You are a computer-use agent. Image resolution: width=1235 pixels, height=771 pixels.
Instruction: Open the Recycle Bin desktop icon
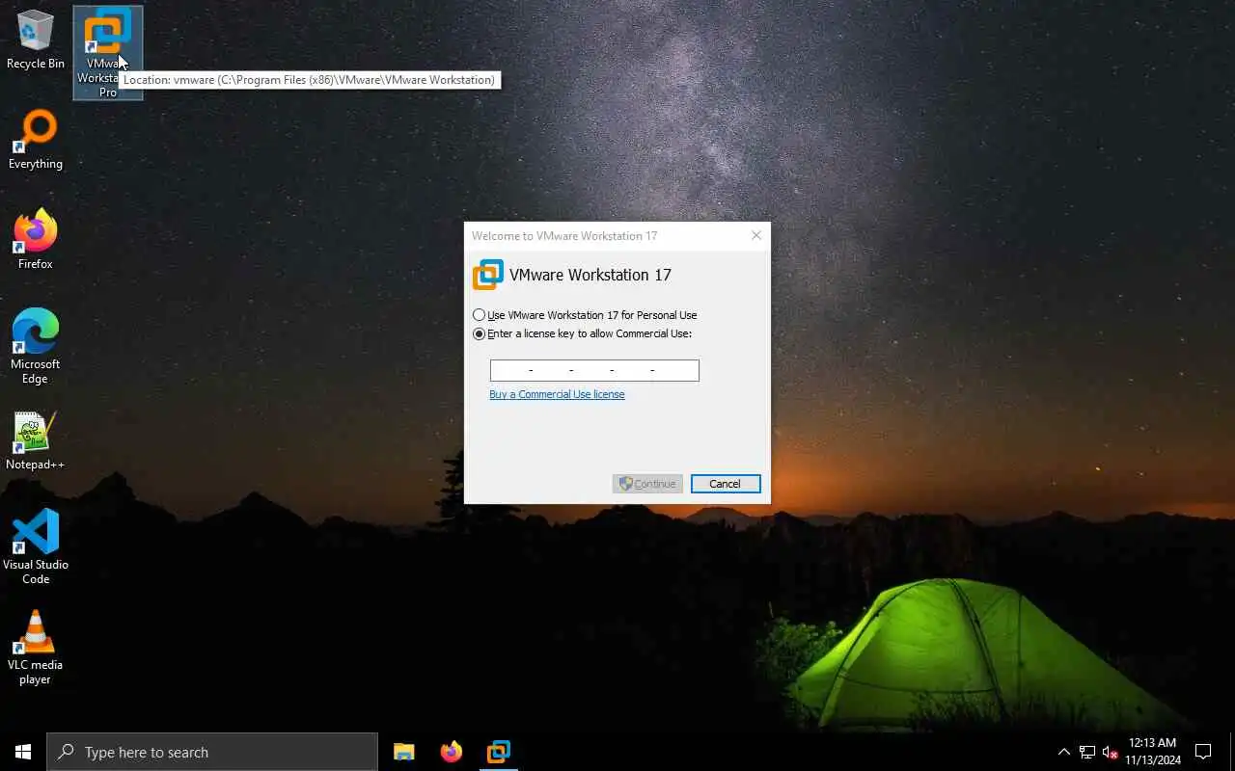point(36,40)
